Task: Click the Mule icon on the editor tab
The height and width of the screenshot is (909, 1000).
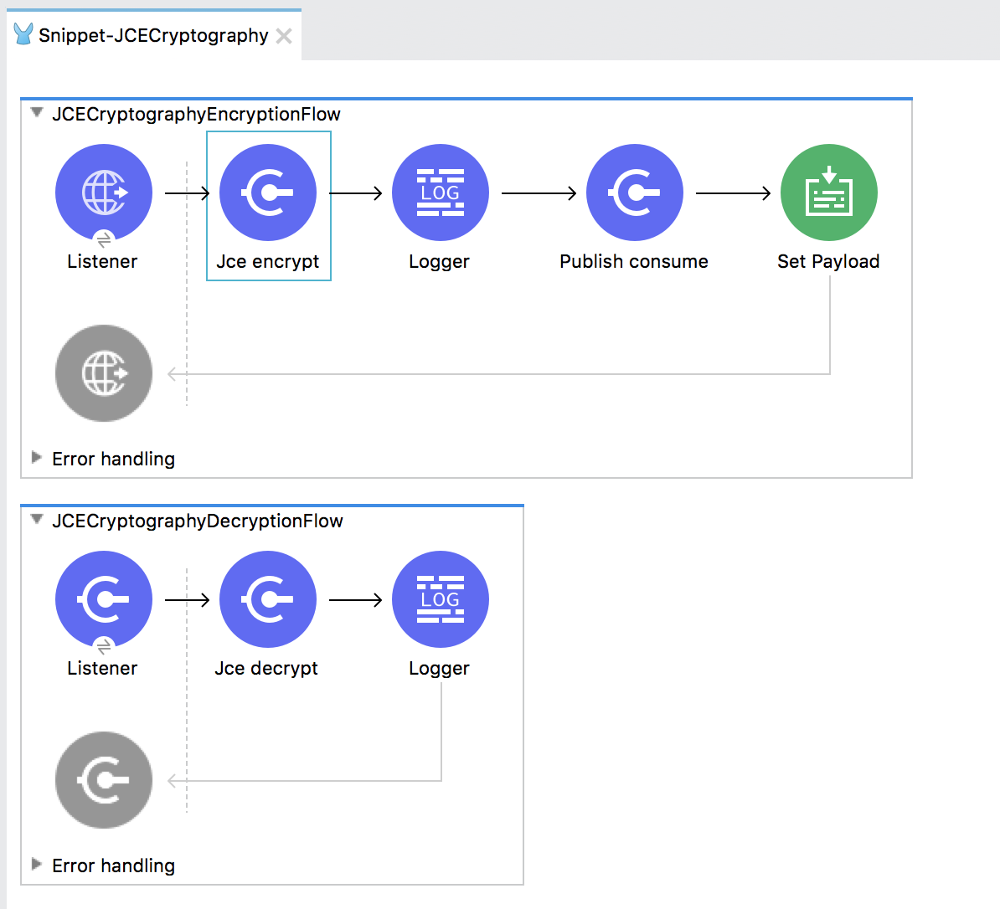Action: 23,35
